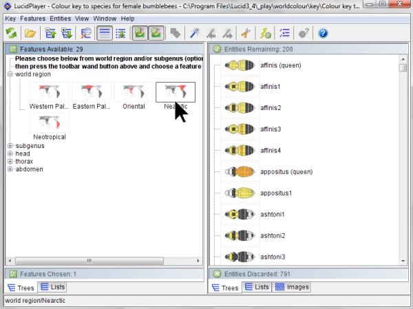Click the affinis3 bee image
The height and width of the screenshot is (309, 413).
tap(240, 129)
